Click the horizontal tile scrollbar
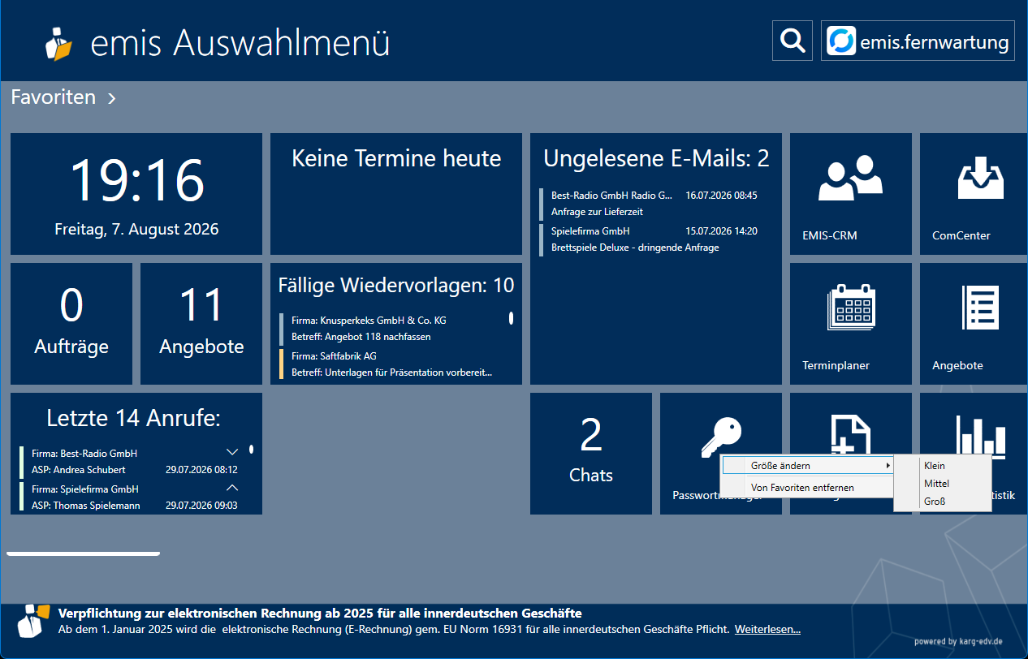The image size is (1028, 659). (84, 553)
